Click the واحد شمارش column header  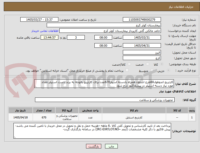click(90, 110)
